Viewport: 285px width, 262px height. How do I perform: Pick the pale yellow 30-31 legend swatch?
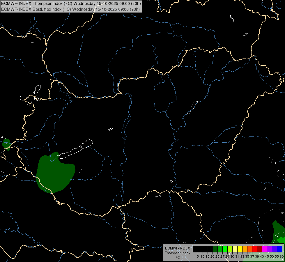point(235,249)
